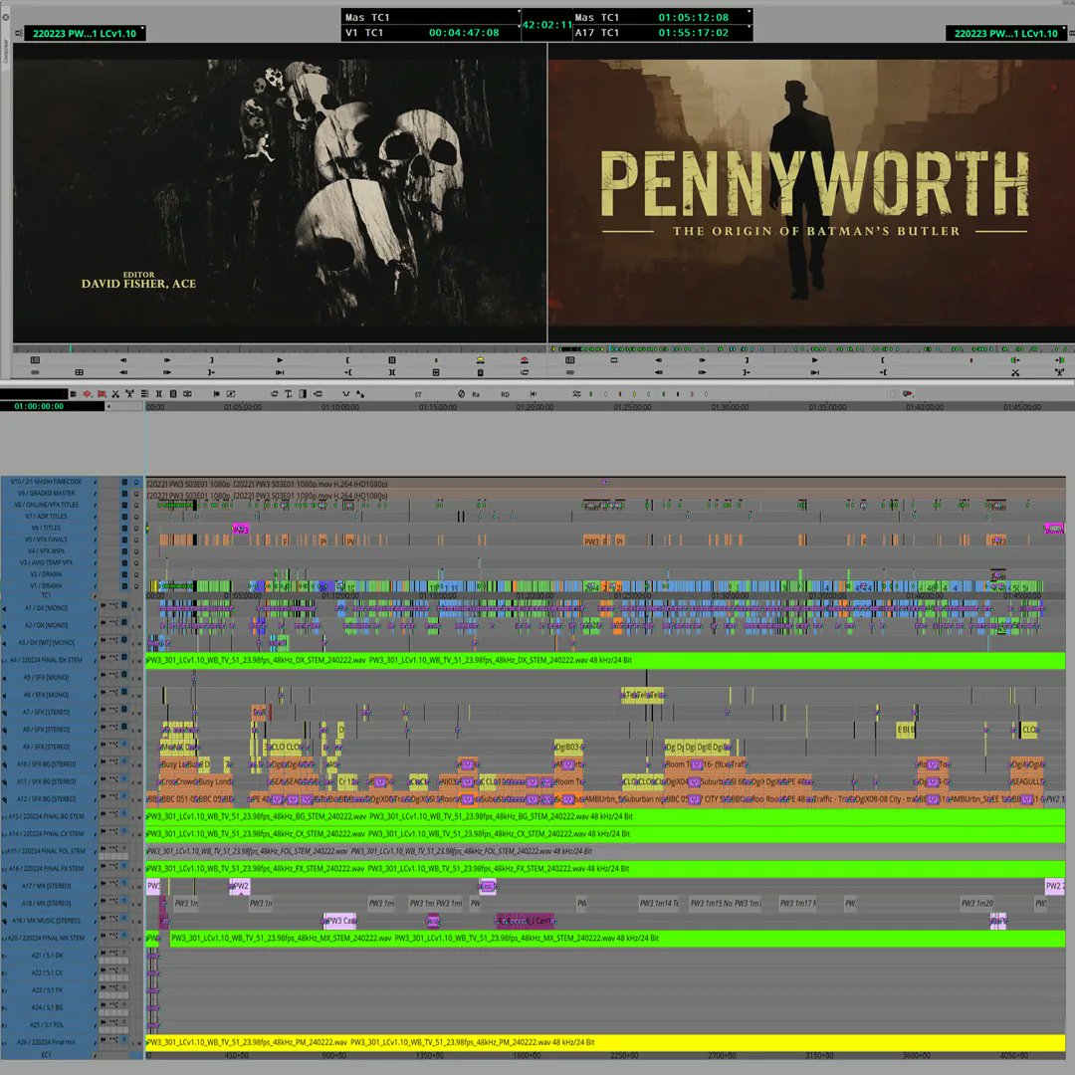Select PW3 Cam clip on A19 music track

(340, 921)
